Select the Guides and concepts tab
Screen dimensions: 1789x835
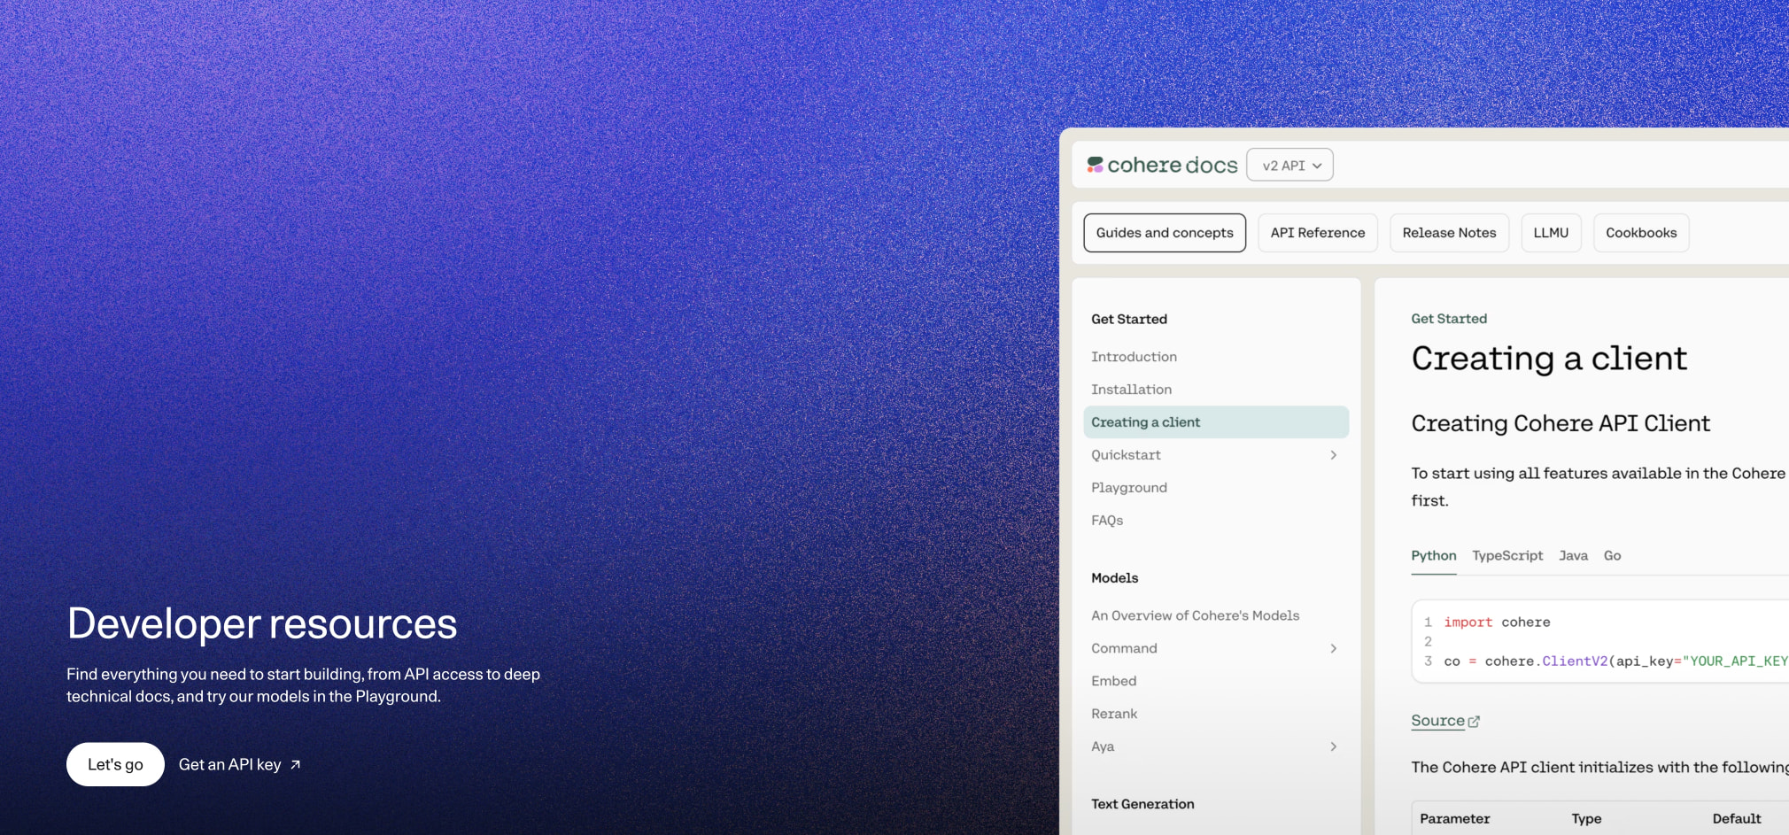(x=1165, y=233)
